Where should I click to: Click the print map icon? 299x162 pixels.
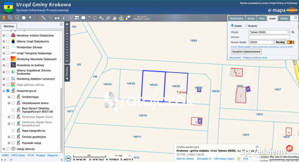pyautogui.click(x=57, y=18)
